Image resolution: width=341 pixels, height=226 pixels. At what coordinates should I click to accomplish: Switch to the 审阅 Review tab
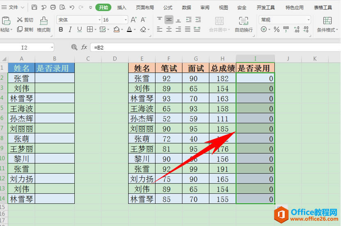[x=205, y=8]
